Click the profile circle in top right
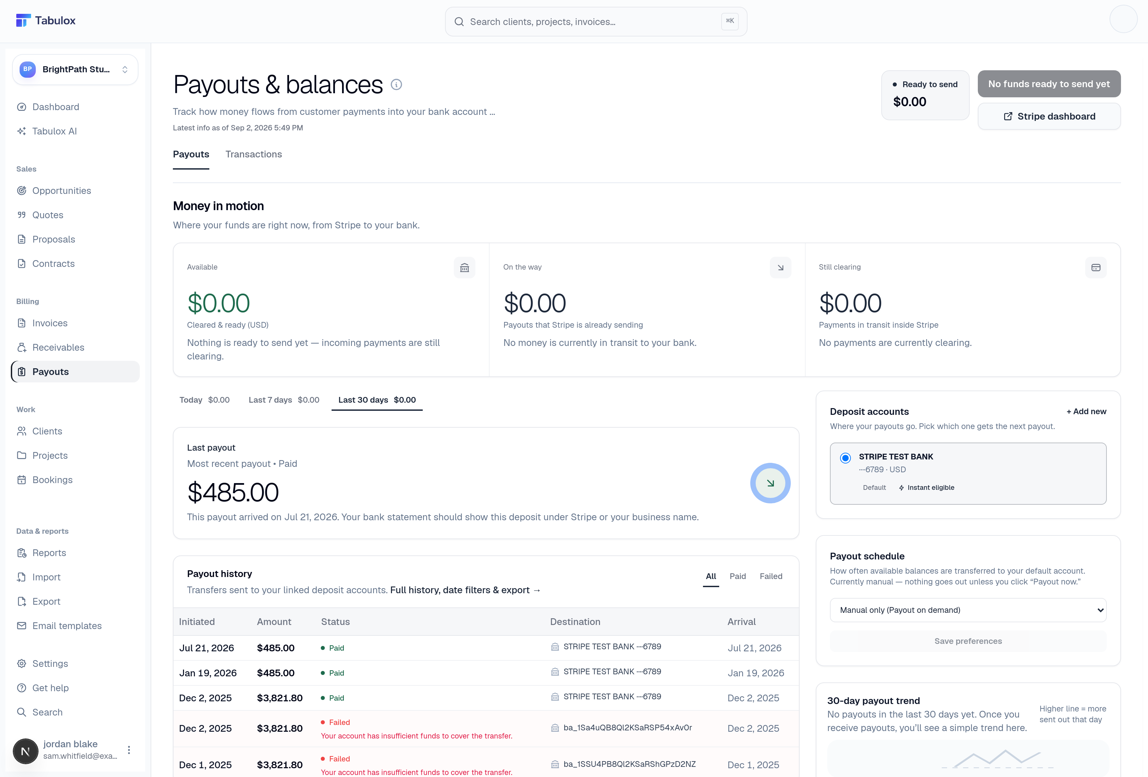 pos(1123,19)
